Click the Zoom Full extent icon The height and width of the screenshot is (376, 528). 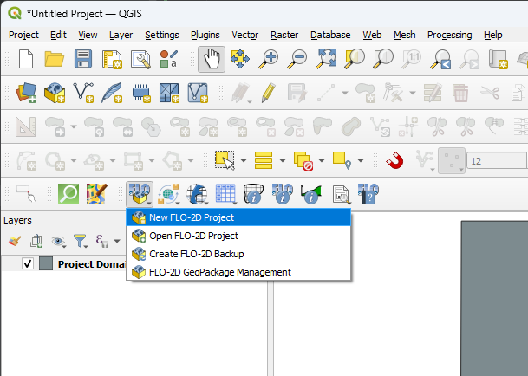[x=327, y=59]
